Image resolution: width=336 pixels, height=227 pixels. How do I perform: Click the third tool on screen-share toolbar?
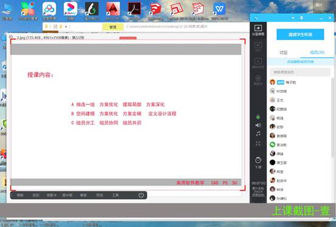(51, 195)
